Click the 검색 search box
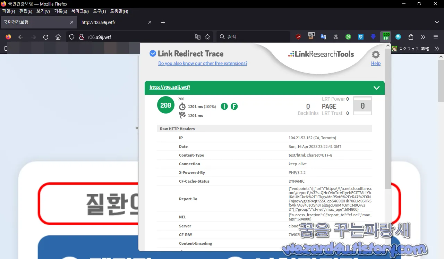The width and height of the screenshot is (444, 259). 253,37
